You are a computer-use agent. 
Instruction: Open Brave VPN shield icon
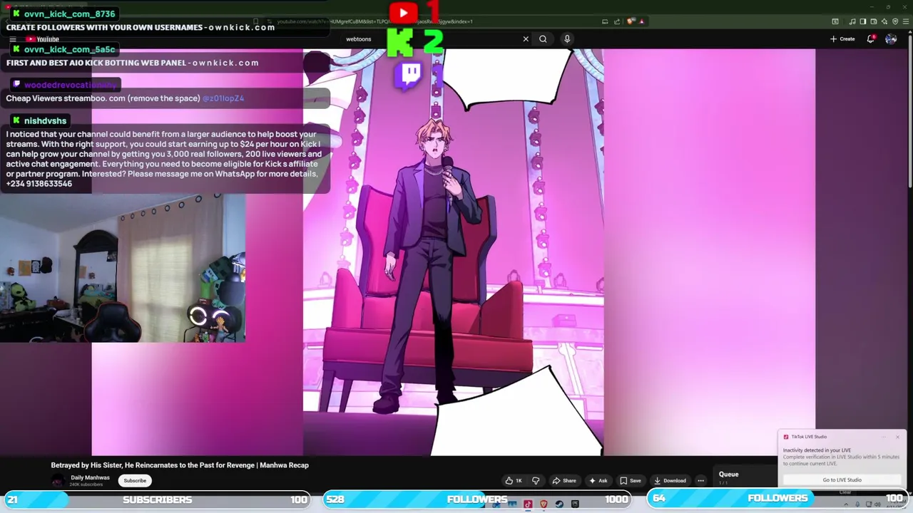click(895, 21)
